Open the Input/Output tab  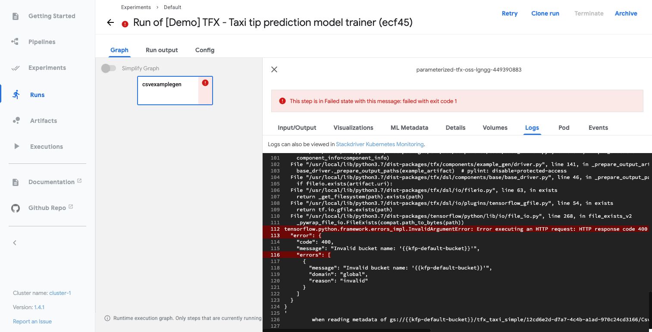[297, 128]
